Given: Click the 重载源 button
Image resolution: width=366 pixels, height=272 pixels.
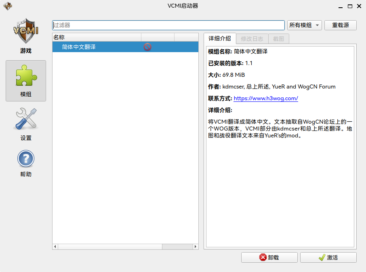Looking at the screenshot, I should (x=341, y=25).
